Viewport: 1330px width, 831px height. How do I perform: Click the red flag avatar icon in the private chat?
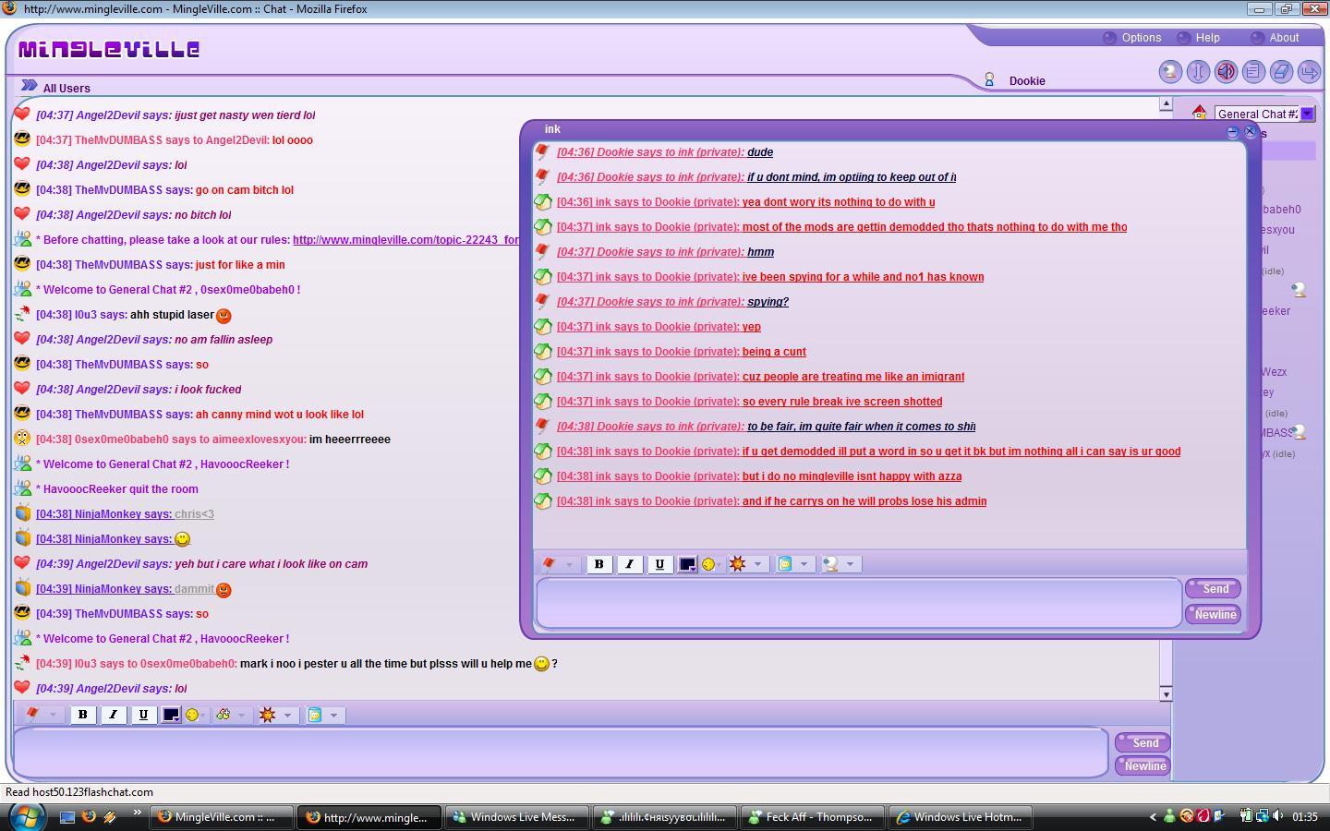[549, 564]
